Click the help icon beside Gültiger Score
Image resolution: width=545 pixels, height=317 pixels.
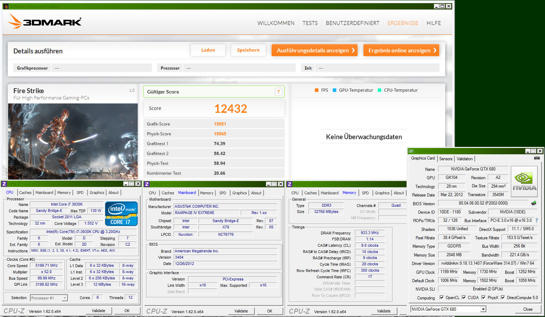tap(278, 92)
